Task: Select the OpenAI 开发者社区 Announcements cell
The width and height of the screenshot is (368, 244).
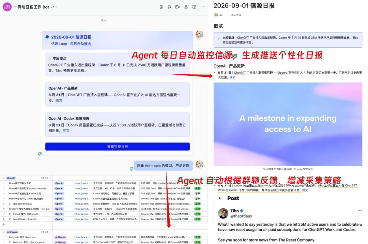Action: (28, 188)
